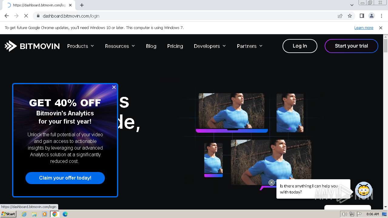
Task: Click GET 40% OFF headline
Action: point(65,103)
